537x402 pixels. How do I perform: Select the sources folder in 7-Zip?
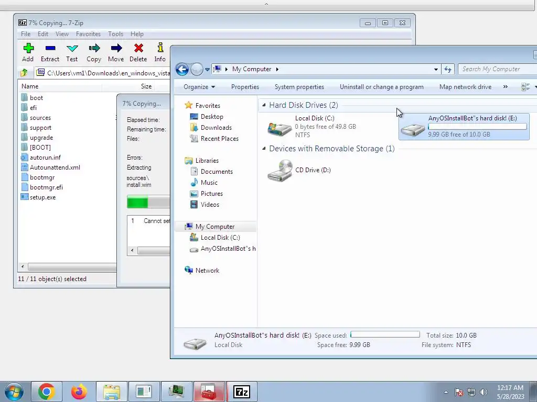[36, 118]
